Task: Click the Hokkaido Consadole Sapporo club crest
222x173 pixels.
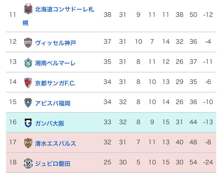Action: click(x=28, y=9)
